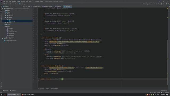
Task: Switch to the login.php editor tab
Action: click(x=37, y=6)
